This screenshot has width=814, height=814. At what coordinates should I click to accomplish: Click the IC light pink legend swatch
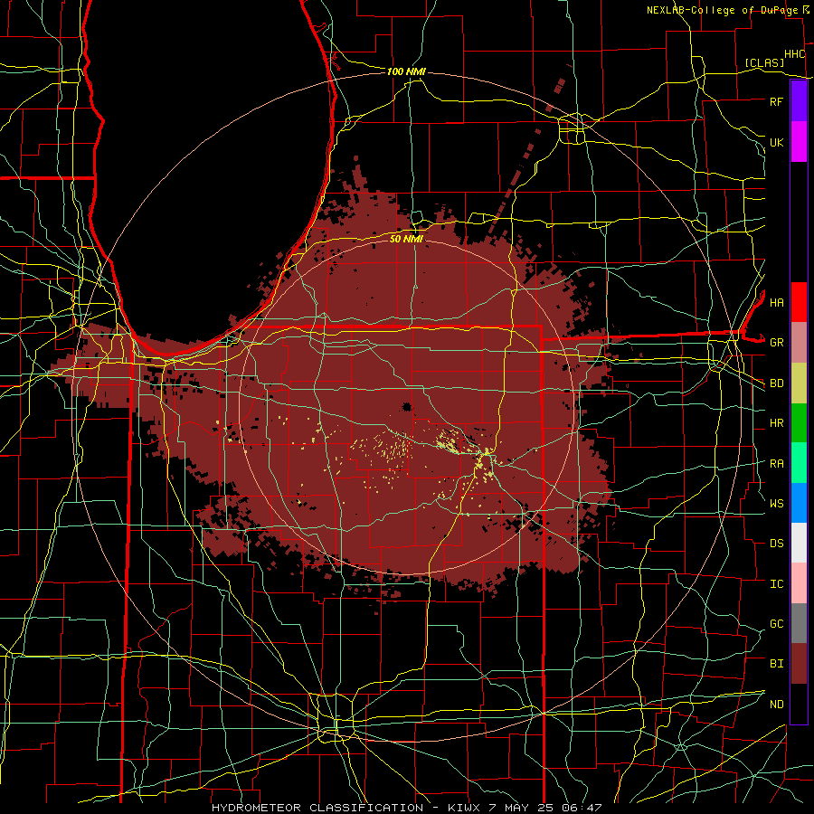coord(799,583)
